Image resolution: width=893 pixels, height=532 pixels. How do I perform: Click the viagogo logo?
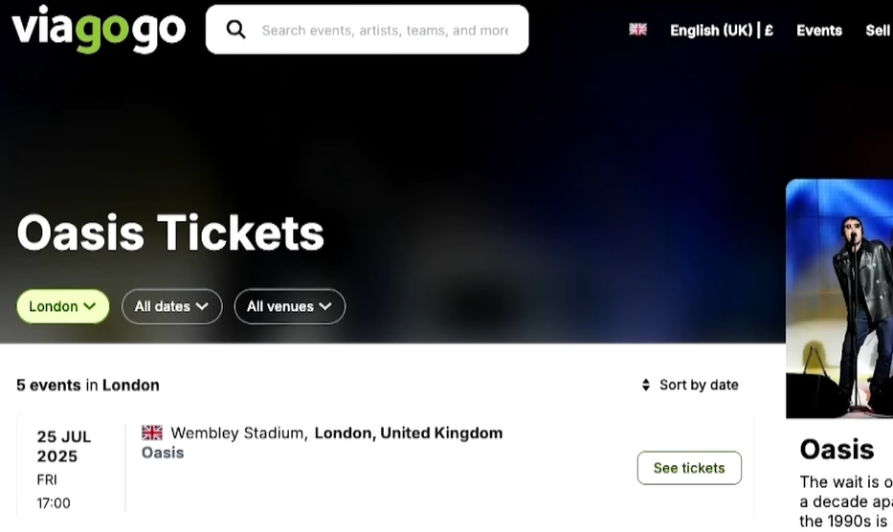click(x=99, y=29)
